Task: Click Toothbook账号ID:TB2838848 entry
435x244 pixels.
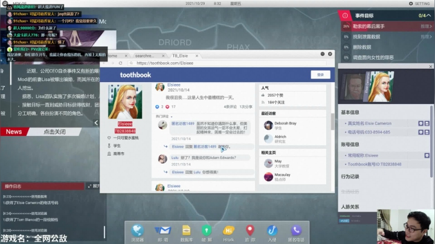Action: point(374,164)
